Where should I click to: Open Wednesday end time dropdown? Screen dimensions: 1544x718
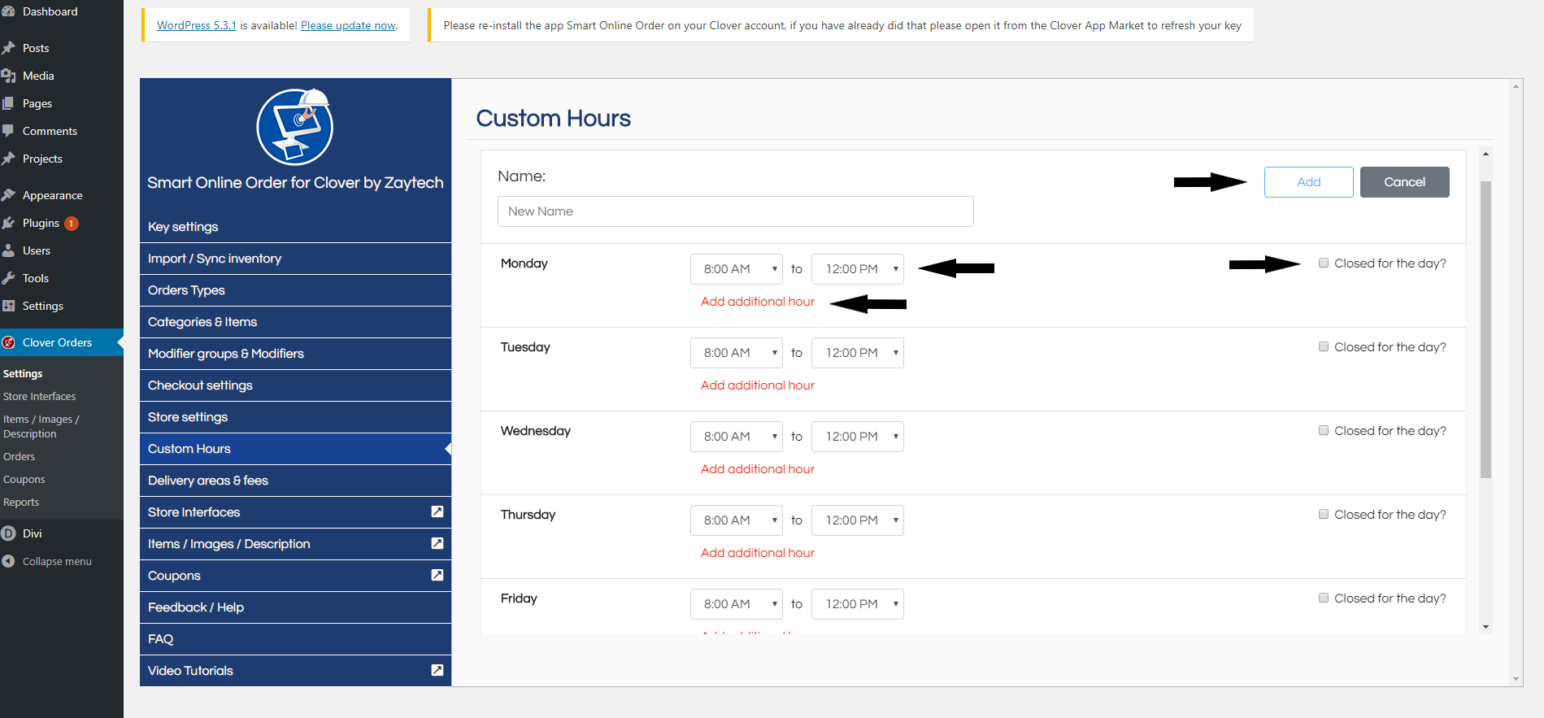858,437
